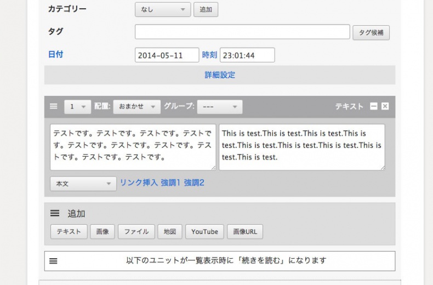Click the English text area with This is test
The height and width of the screenshot is (285, 433).
pos(301,147)
